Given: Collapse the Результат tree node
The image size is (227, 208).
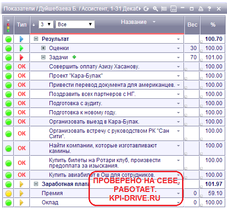Looking at the screenshot, I should 36,39.
